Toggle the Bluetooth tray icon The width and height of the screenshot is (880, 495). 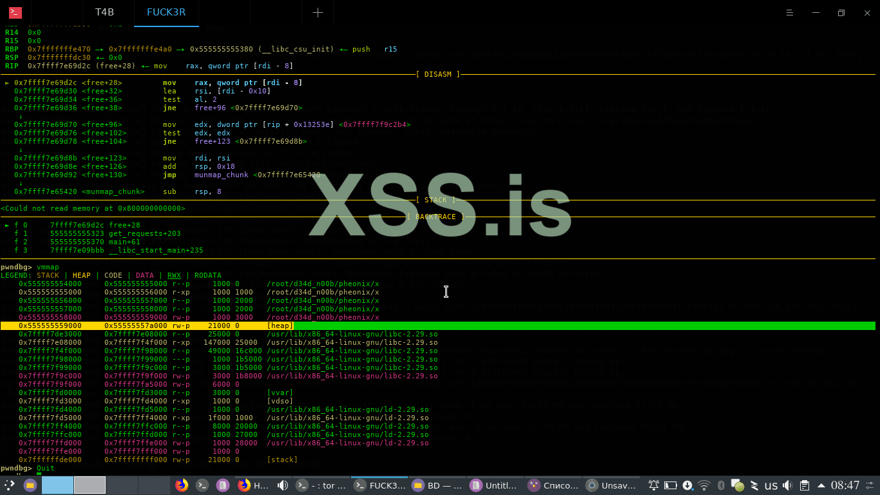coord(722,485)
